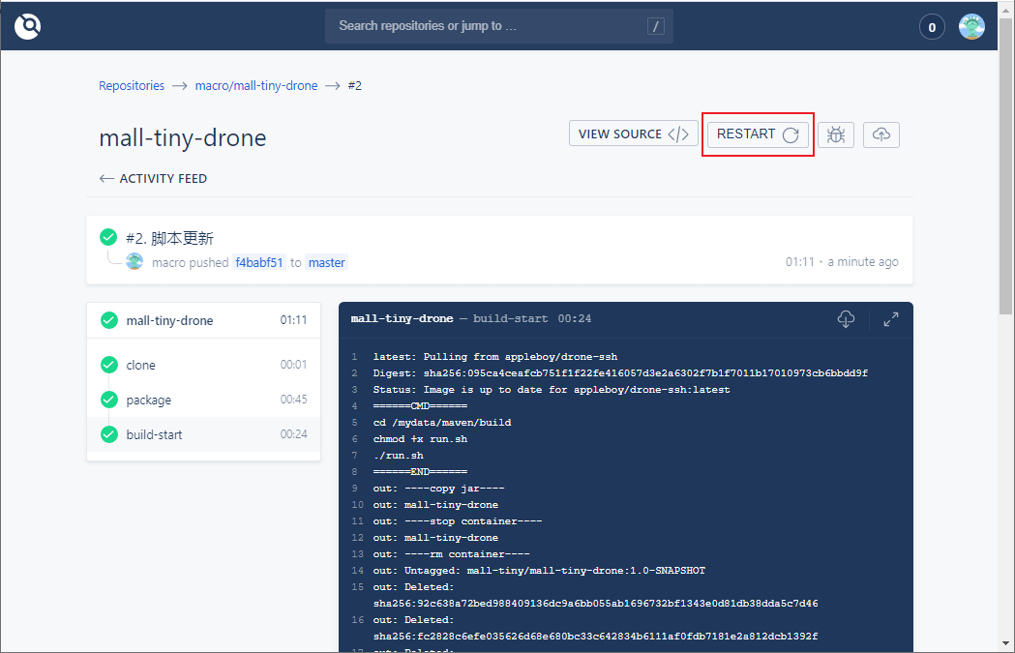
Task: Click the notification counter showing 0
Action: tap(932, 27)
